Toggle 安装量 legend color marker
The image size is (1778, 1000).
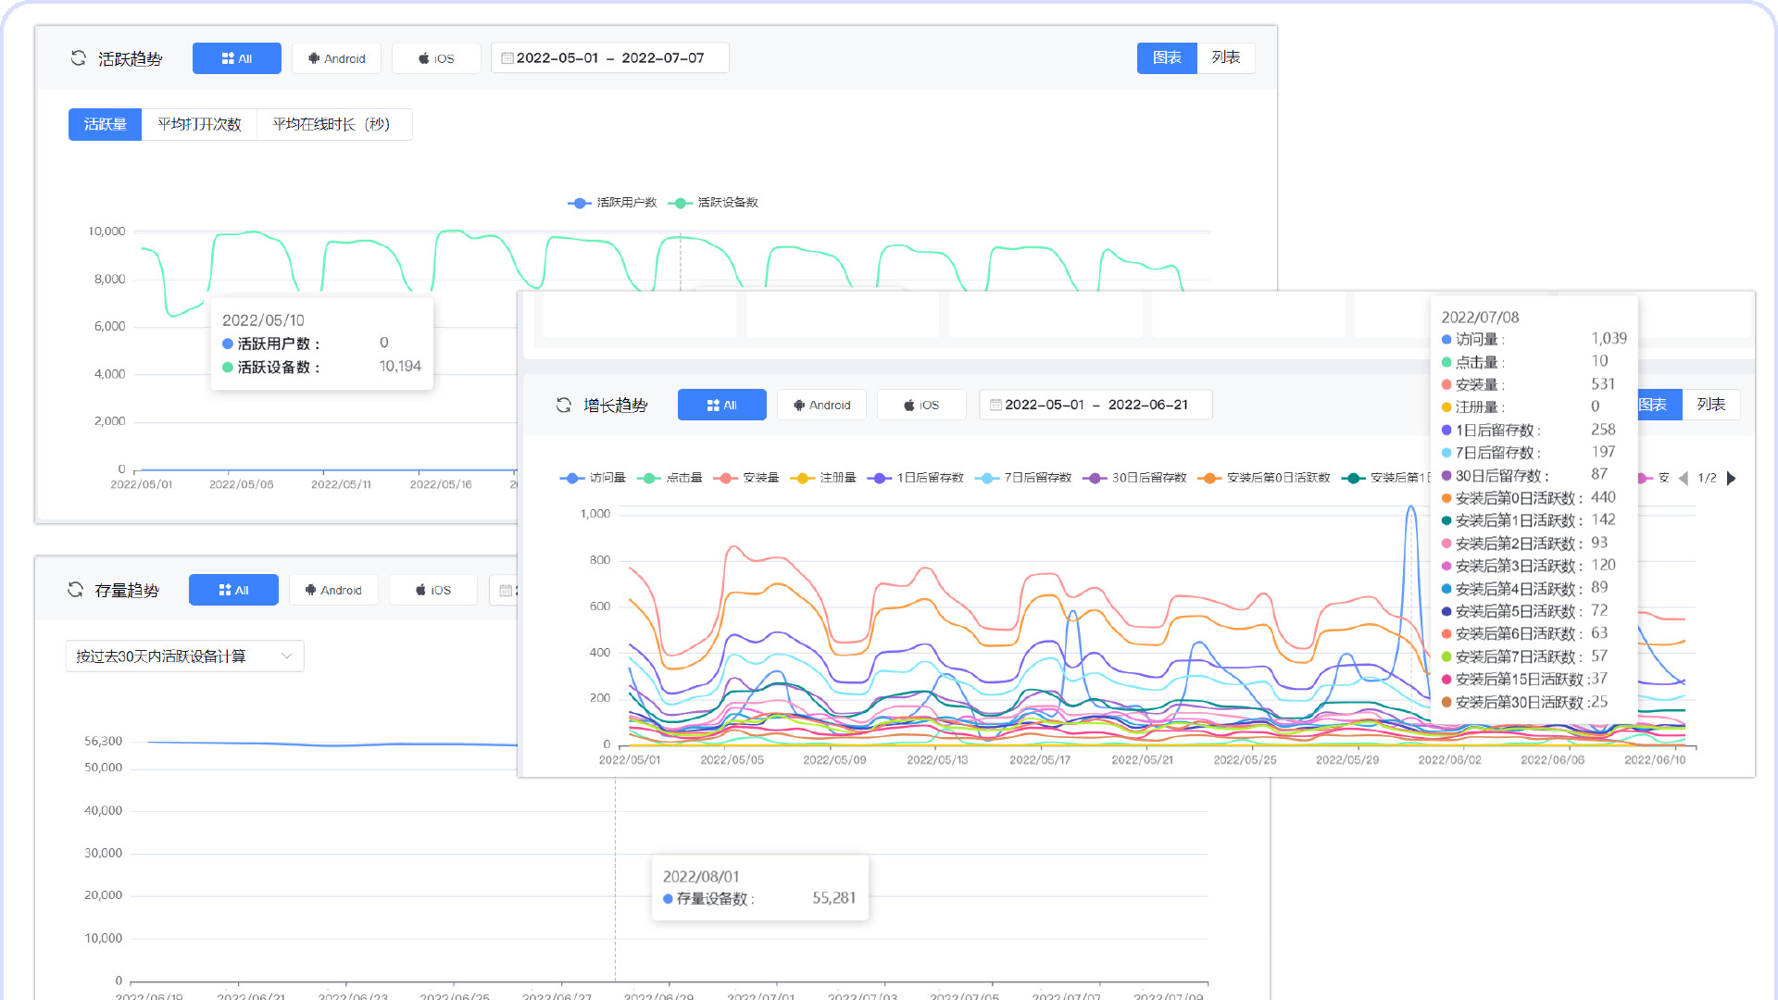click(726, 479)
